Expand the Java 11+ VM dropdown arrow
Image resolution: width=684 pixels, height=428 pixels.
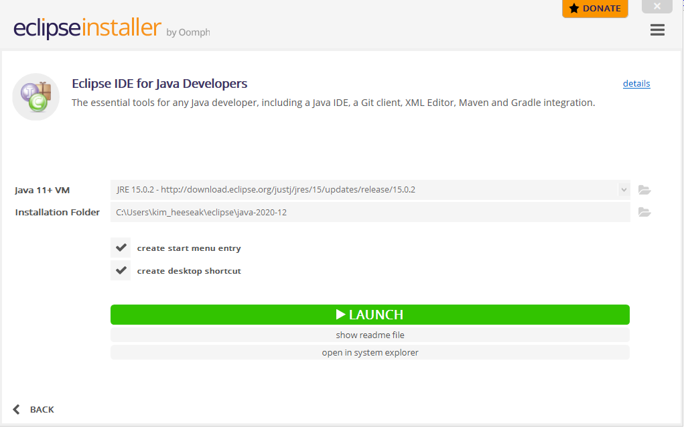(624, 190)
